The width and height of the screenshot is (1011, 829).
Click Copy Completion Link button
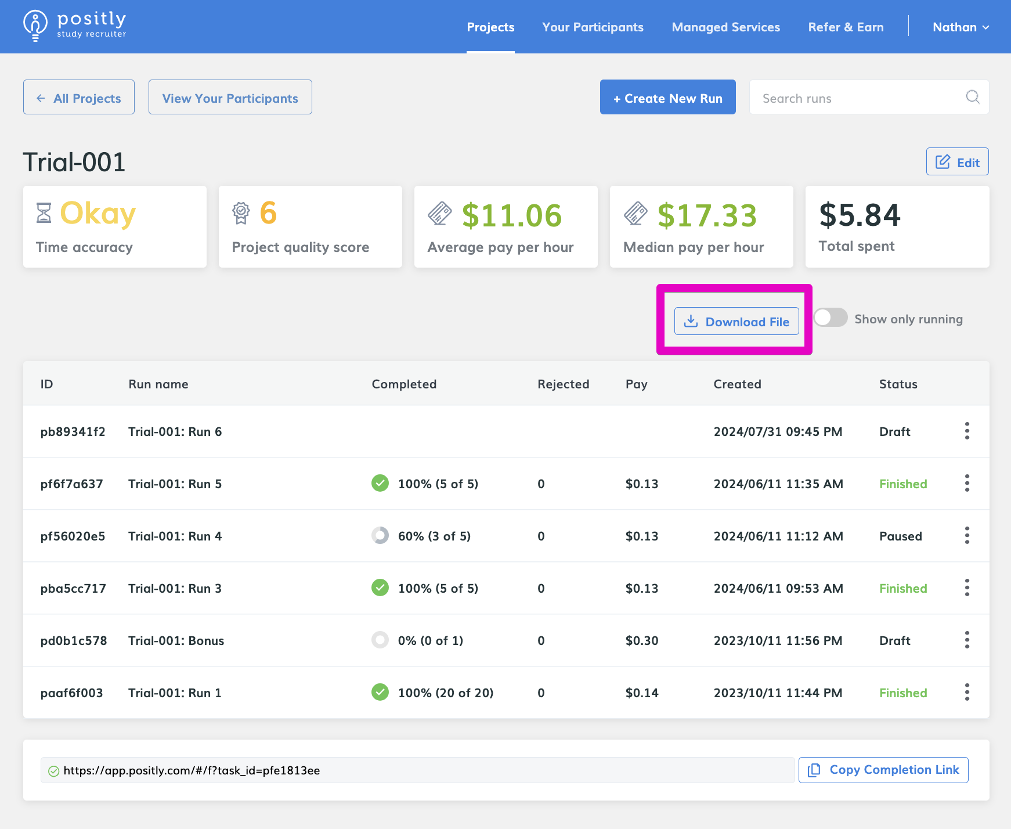(883, 770)
